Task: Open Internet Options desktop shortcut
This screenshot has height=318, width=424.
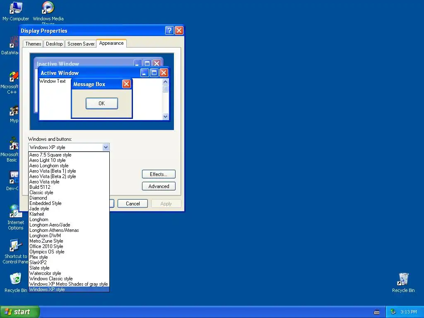Action: 16,217
